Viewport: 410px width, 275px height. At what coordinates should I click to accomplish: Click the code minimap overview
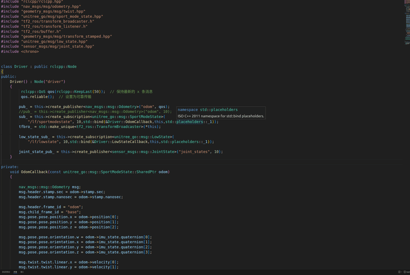(x=407, y=24)
